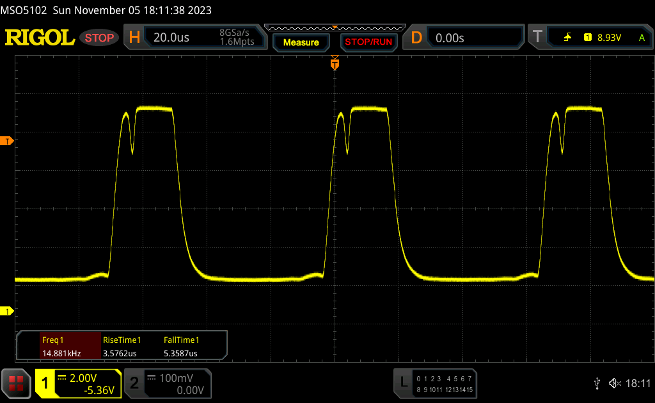The height and width of the screenshot is (403, 655).
Task: Tap the 5.3587us fall time value
Action: tap(180, 353)
